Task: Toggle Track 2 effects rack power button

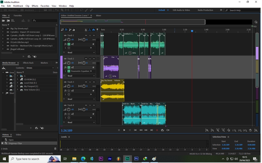Action: [x=69, y=67]
